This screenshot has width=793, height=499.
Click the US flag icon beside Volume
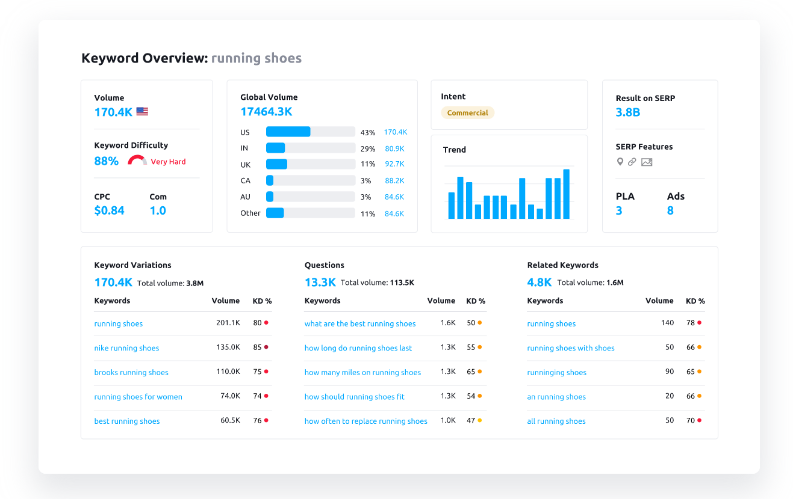click(142, 111)
